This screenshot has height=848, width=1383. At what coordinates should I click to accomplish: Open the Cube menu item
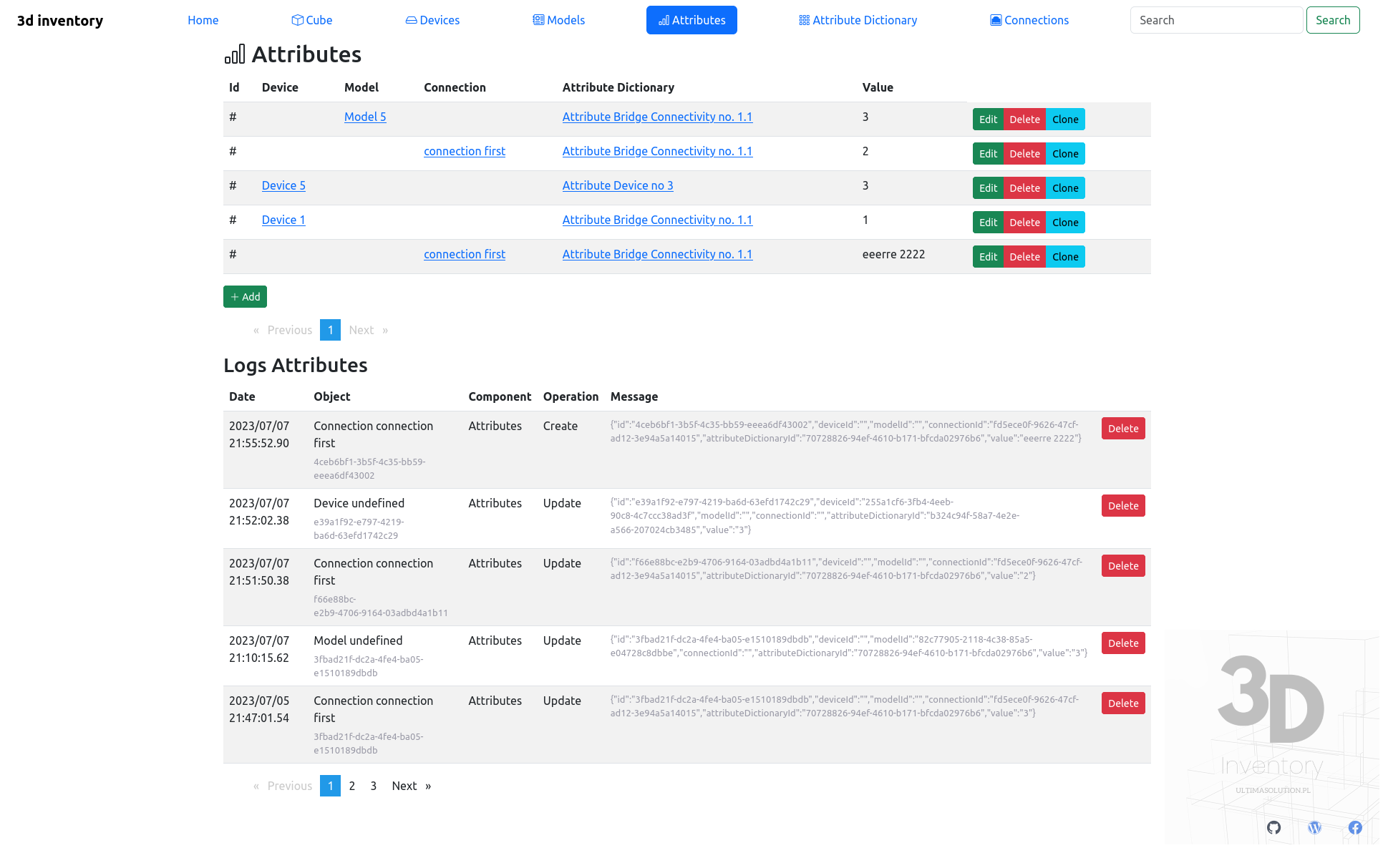coord(312,20)
